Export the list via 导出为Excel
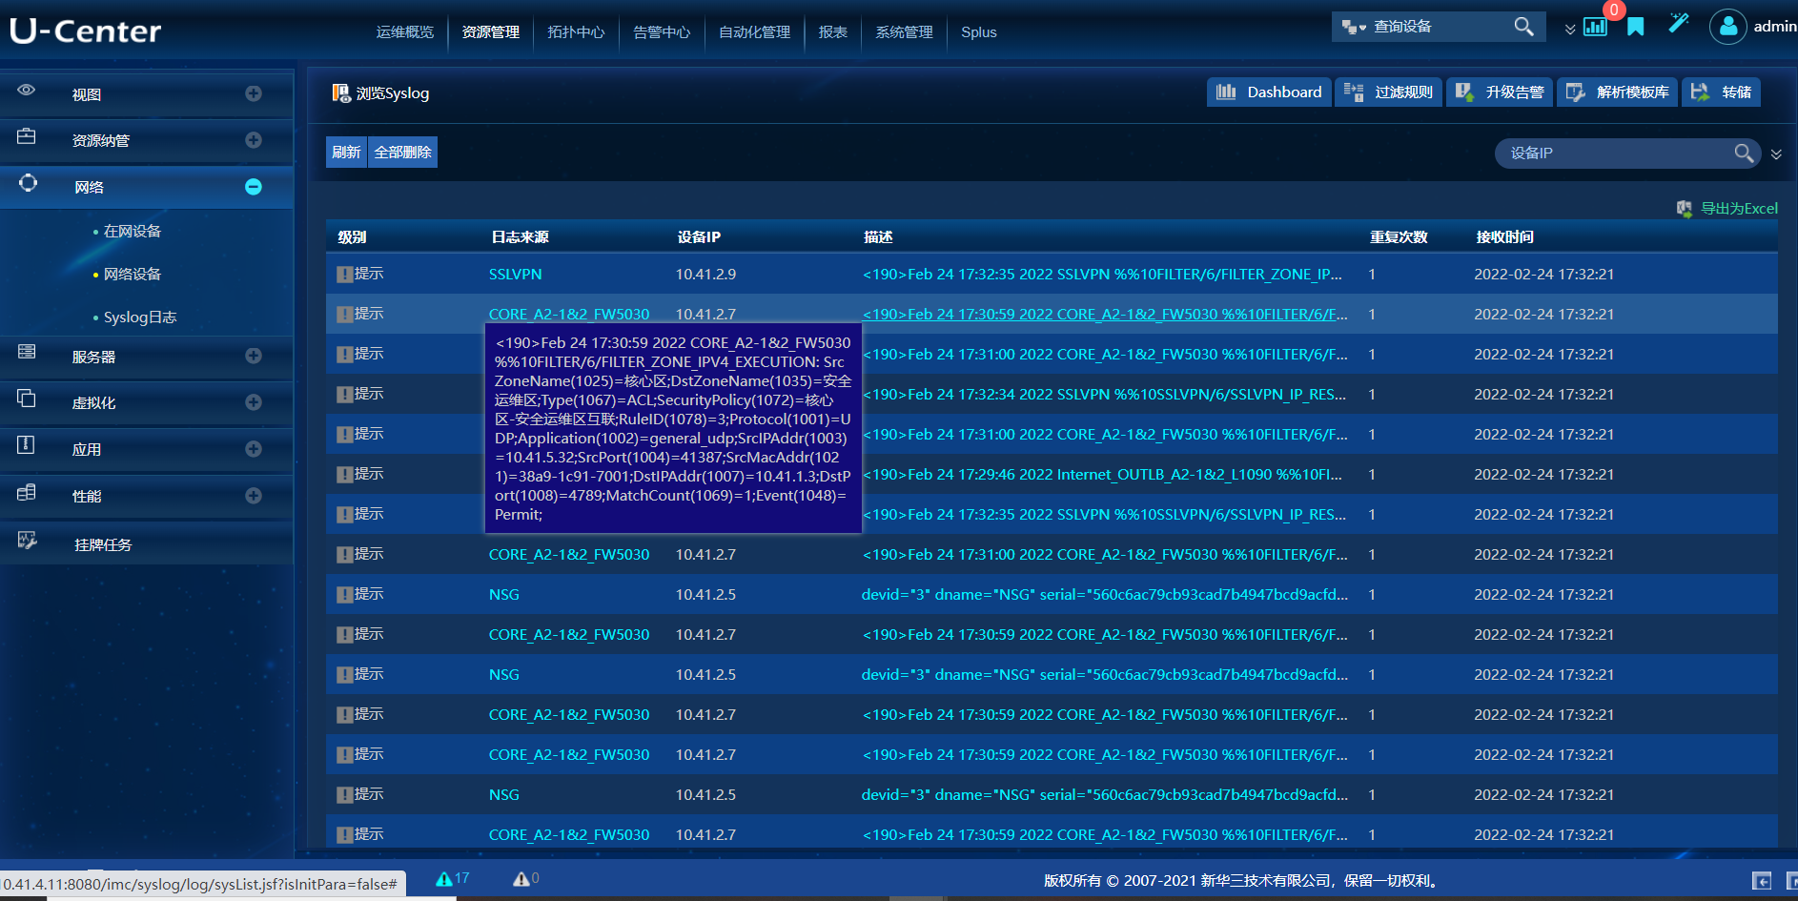 pyautogui.click(x=1727, y=209)
